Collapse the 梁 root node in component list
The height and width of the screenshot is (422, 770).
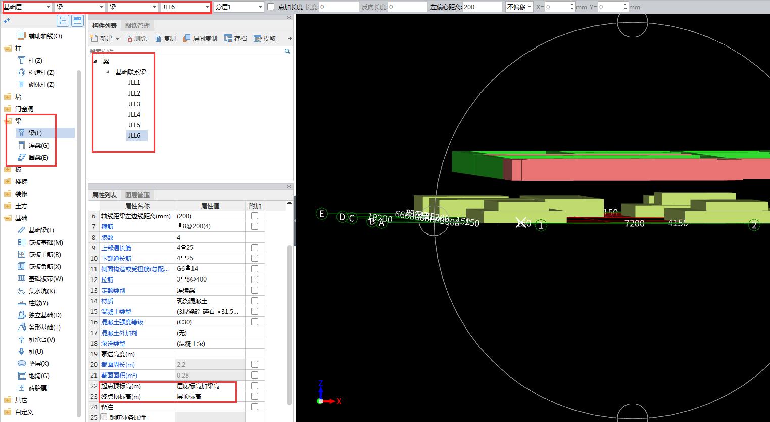coord(95,61)
